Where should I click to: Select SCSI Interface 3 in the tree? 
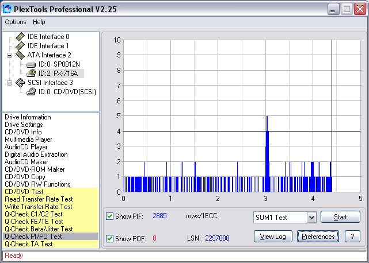click(x=50, y=83)
